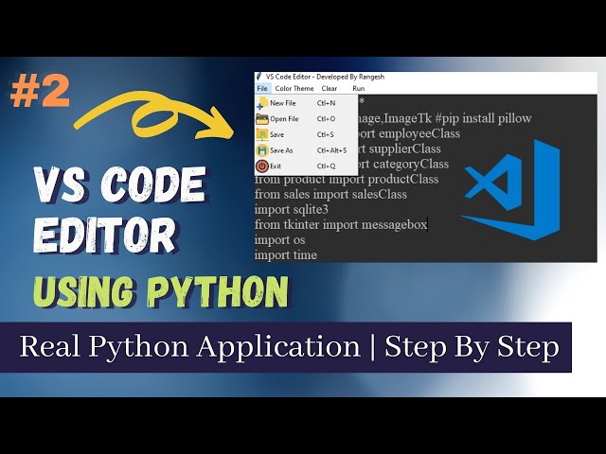Click the Ctrl+N shortcut label
Screen dimensions: 606x454
(326, 103)
